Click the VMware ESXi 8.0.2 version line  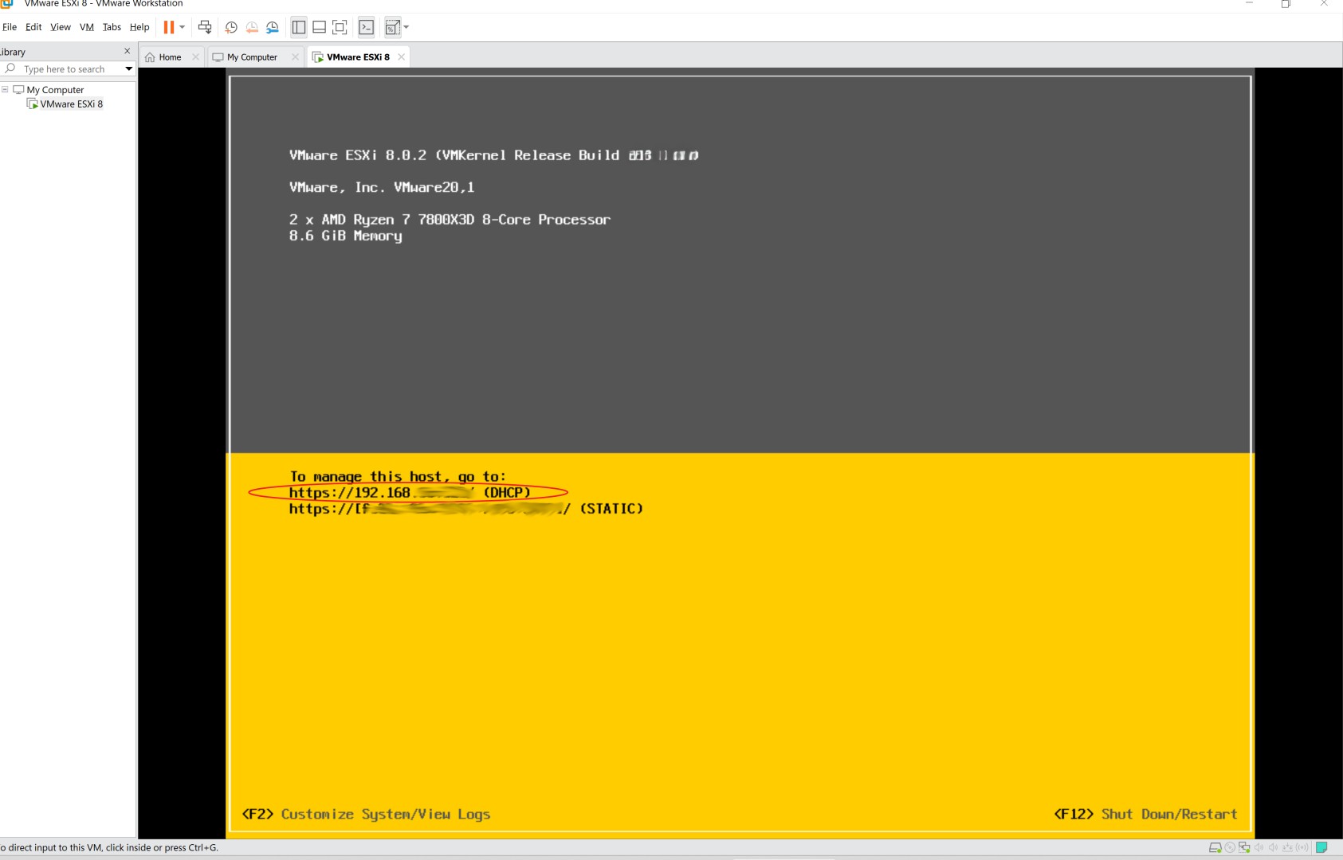[x=493, y=155]
